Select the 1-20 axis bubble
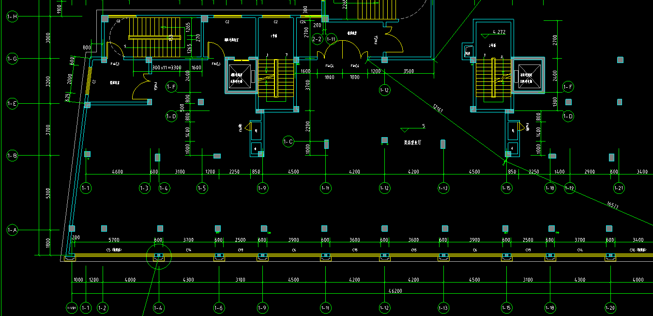Screen dimensions: 653x316 pos(610,307)
